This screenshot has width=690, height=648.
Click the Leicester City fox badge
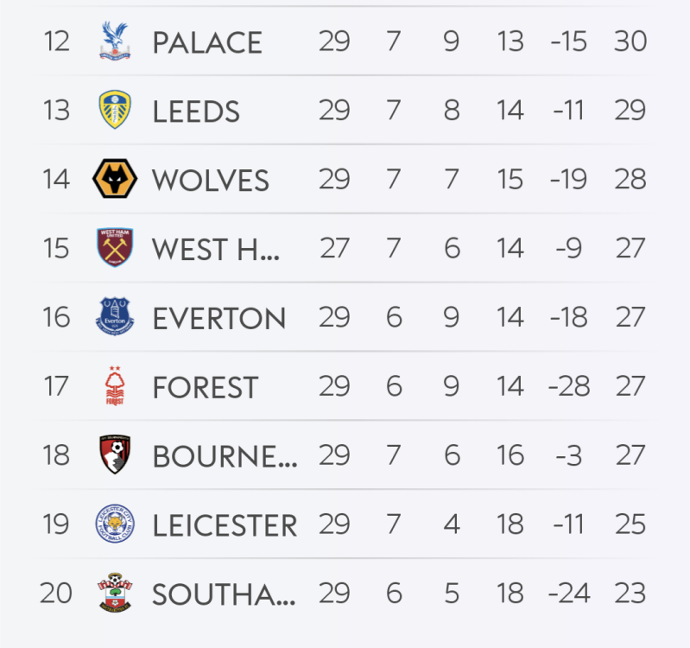114,524
